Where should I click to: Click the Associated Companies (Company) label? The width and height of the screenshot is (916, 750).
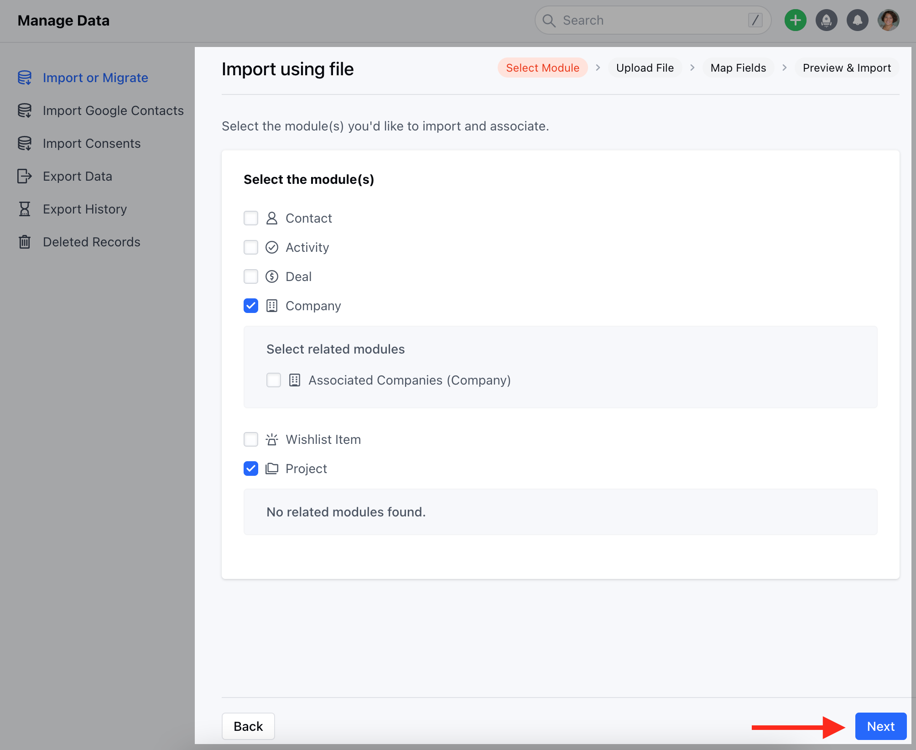(410, 380)
